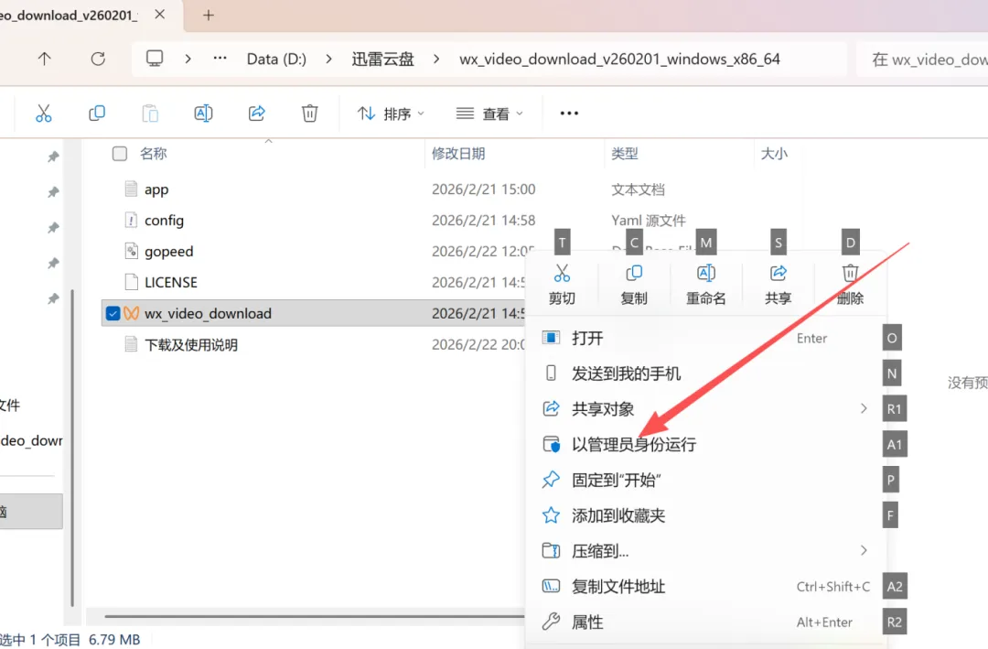The width and height of the screenshot is (988, 649).
Task: Sort by 大小 column header
Action: (774, 153)
